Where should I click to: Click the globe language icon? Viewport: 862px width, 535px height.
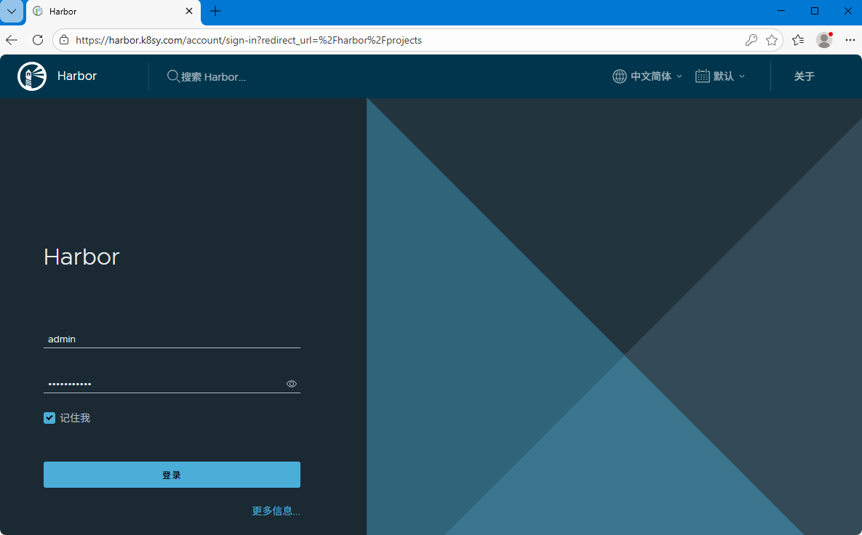[x=619, y=76]
